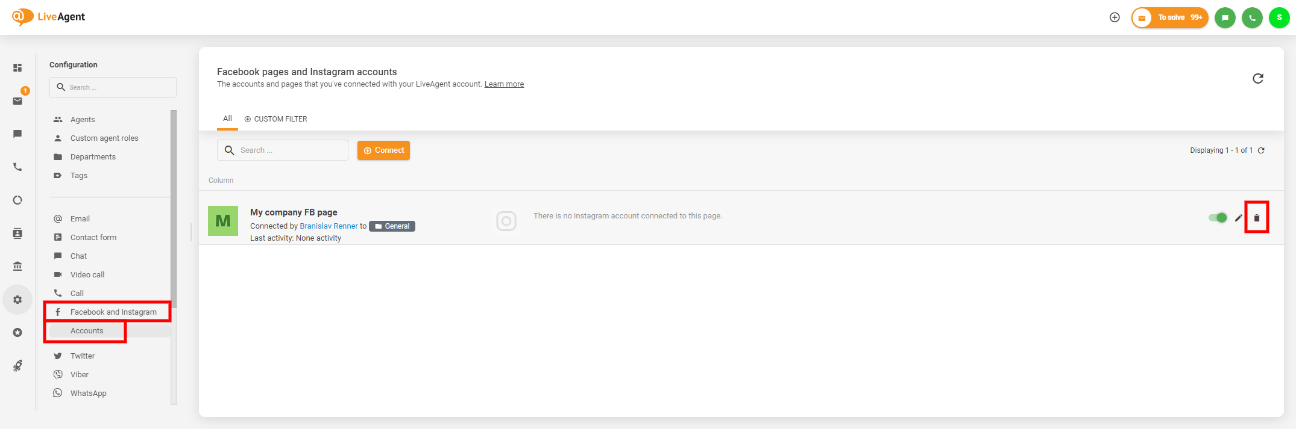Open the Configuration gear in sidebar
1296x429 pixels.
[17, 300]
